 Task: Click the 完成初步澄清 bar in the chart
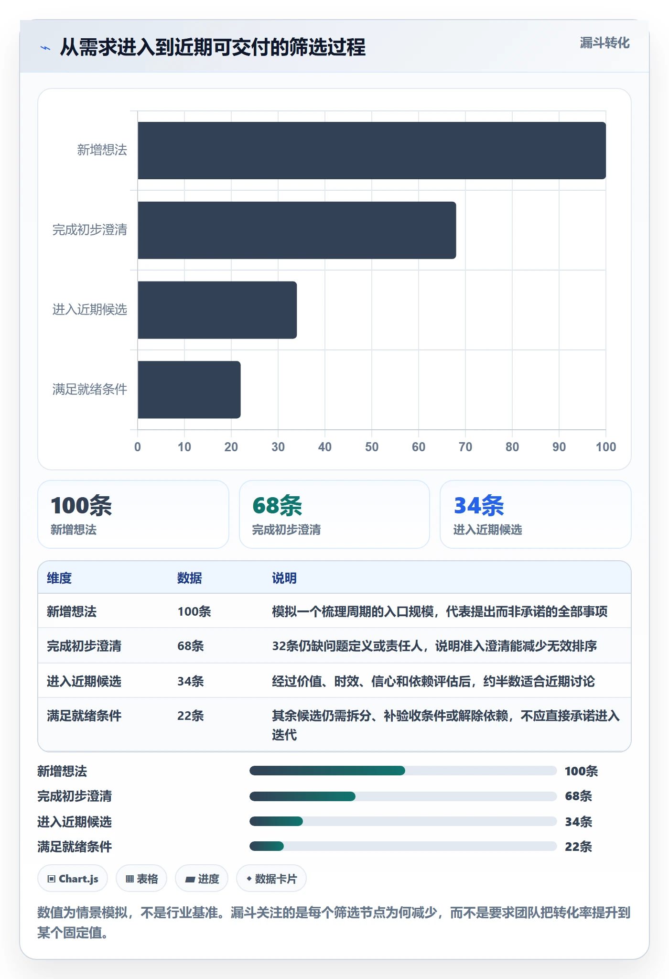297,230
